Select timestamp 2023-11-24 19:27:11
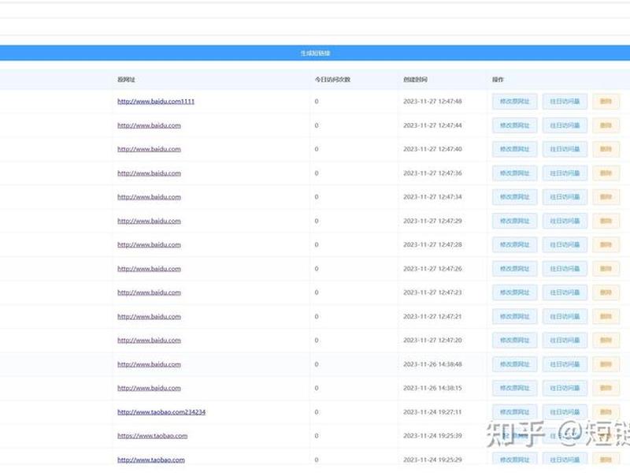Image resolution: width=630 pixels, height=473 pixels. click(432, 412)
